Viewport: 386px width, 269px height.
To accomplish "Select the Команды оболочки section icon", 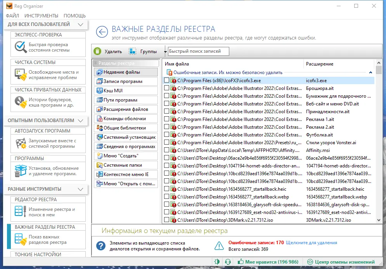I will tap(99, 119).
